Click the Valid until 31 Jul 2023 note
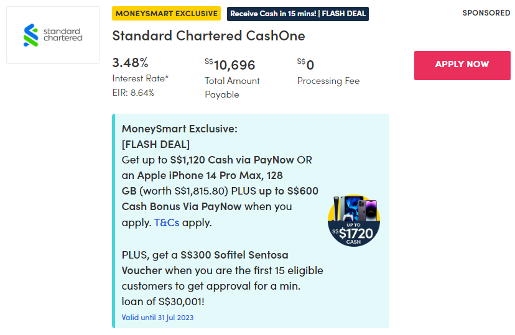 (158, 318)
